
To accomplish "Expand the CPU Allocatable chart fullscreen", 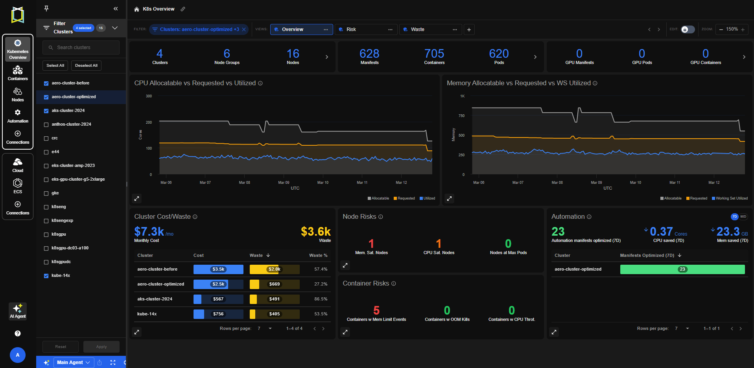I will [137, 199].
